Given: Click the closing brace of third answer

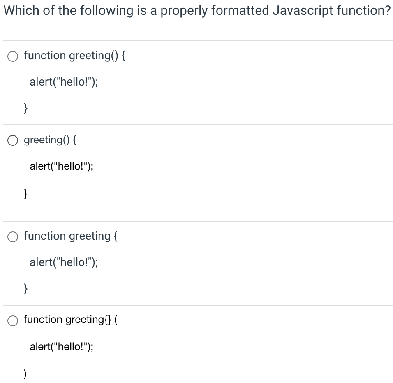Looking at the screenshot, I should pyautogui.click(x=25, y=289).
